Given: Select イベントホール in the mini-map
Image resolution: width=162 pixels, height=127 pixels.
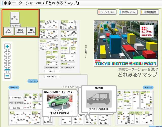Looking at the screenshot, I should click(15, 26).
